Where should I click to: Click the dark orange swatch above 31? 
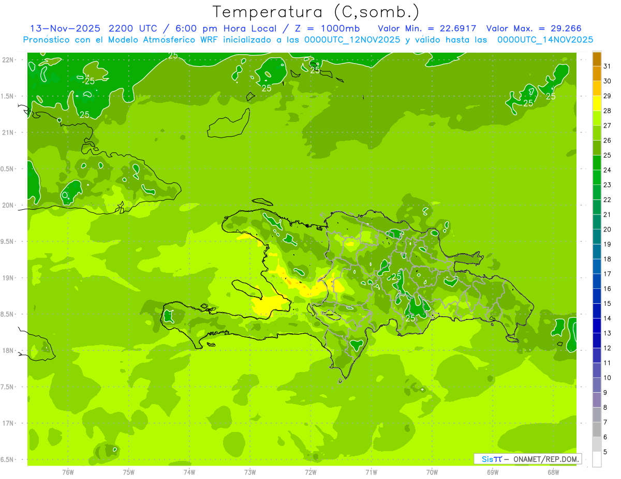click(597, 59)
